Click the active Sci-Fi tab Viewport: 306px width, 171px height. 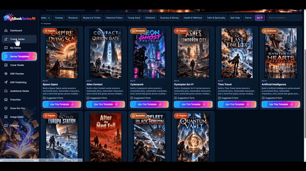[x=260, y=18]
